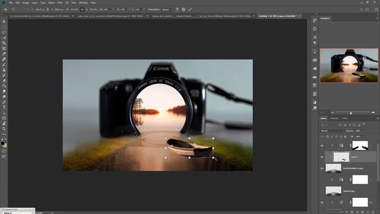Click the Home icon in options bar
The width and height of the screenshot is (380, 214).
5,10
